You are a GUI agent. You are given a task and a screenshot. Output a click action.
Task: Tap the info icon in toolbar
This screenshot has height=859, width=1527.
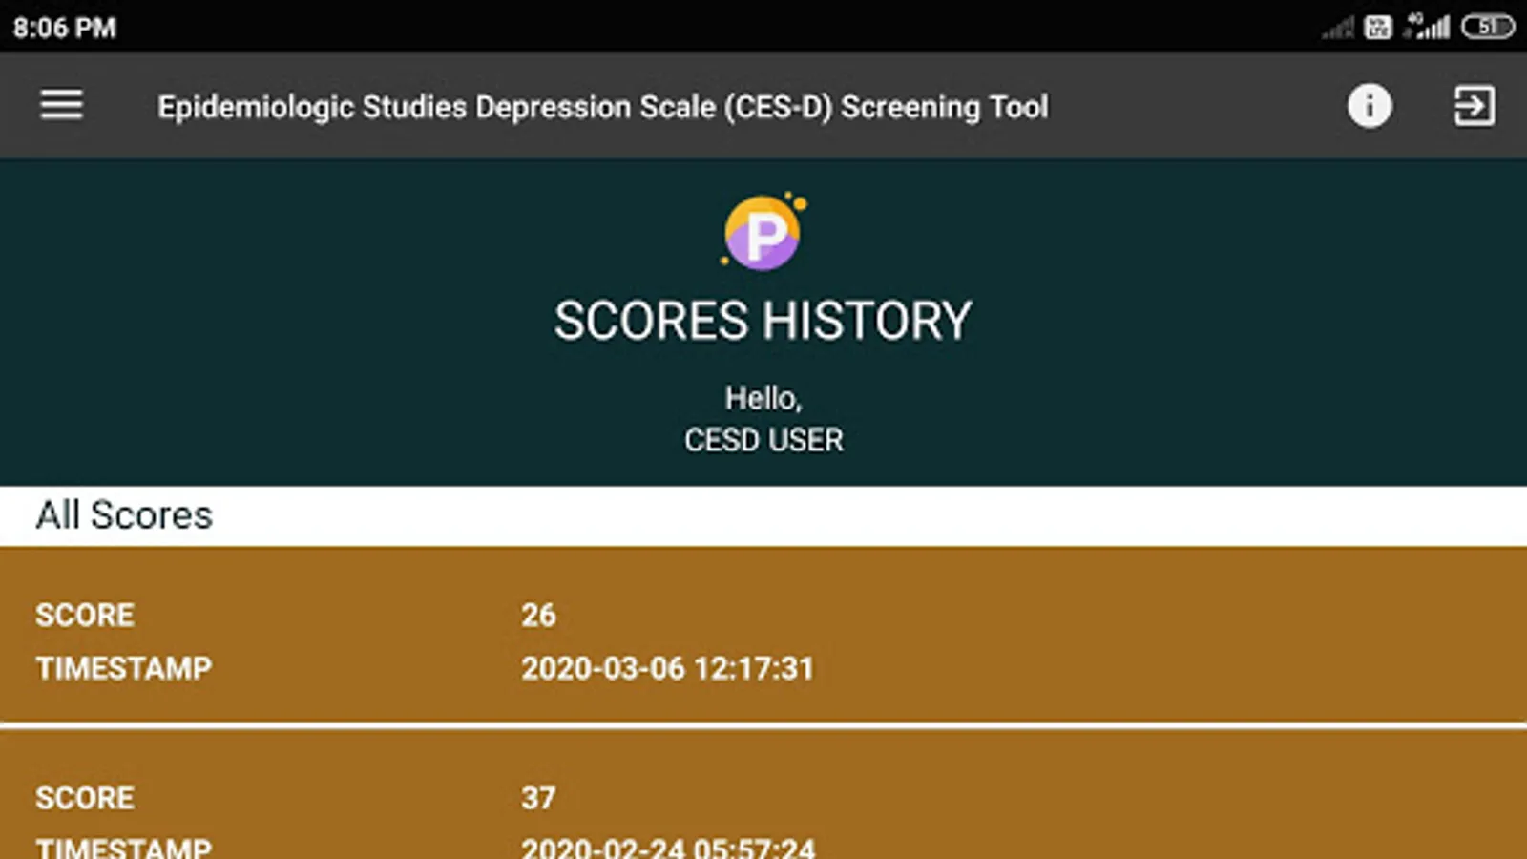(x=1369, y=105)
